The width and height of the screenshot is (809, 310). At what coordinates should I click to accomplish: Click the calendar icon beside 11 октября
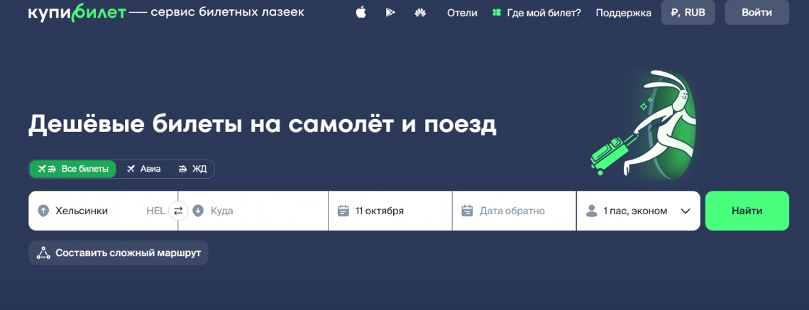click(343, 211)
